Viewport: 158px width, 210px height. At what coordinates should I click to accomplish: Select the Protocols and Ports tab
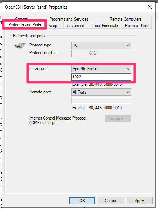pyautogui.click(x=24, y=25)
